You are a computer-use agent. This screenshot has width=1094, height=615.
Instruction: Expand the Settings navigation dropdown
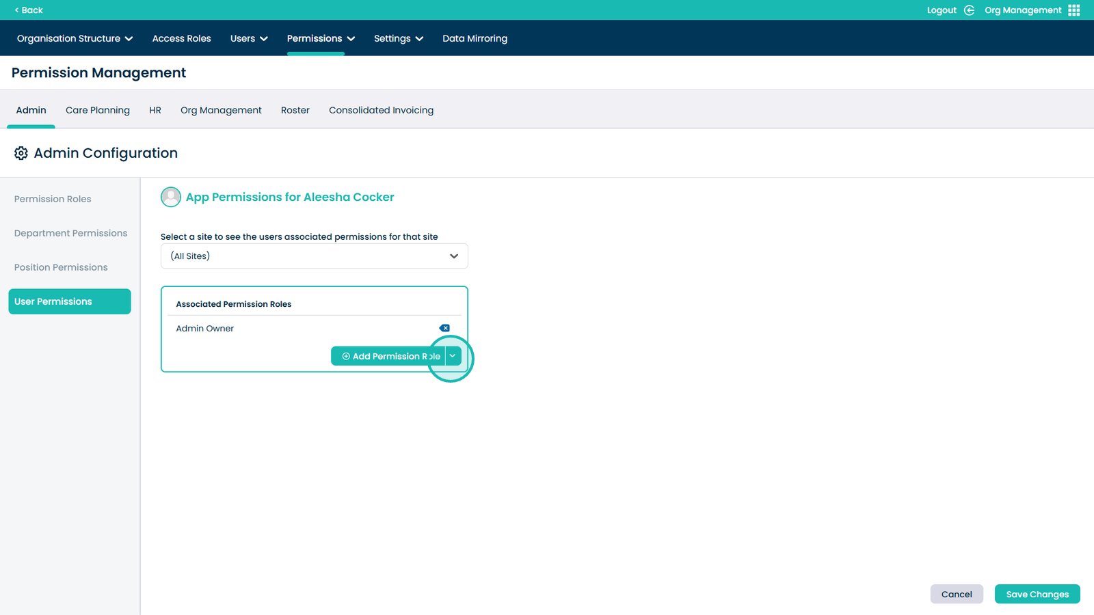(x=399, y=38)
